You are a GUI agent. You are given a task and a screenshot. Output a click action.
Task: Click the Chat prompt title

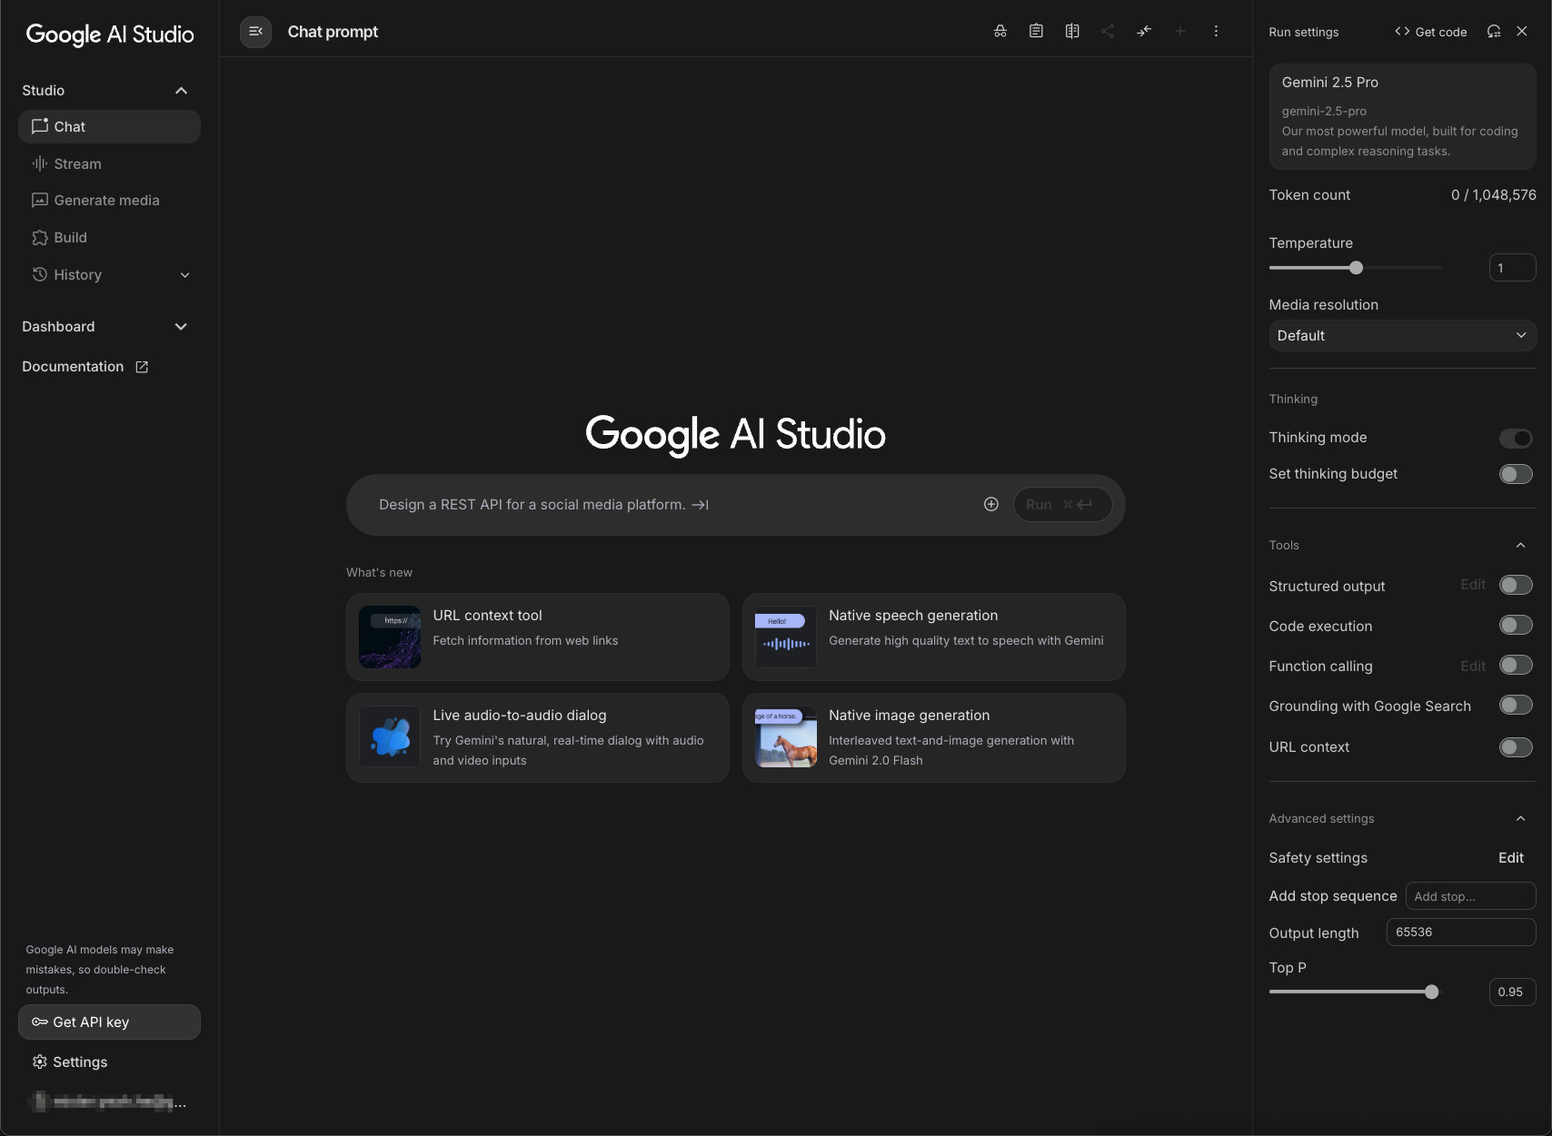coord(333,32)
